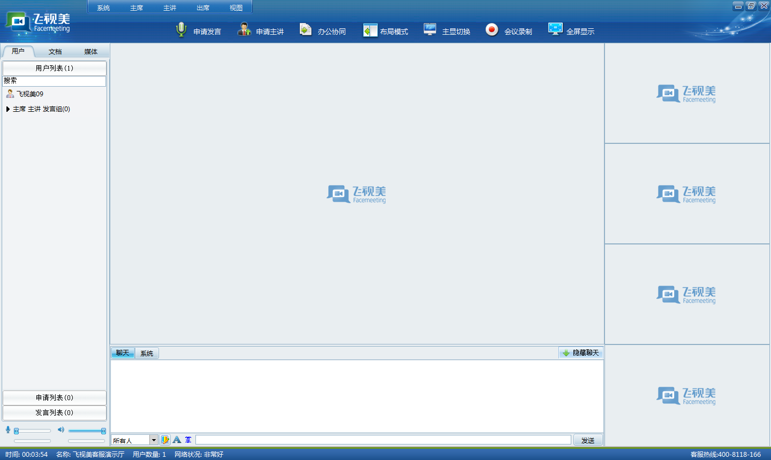Click the speaker volume slider

point(86,431)
